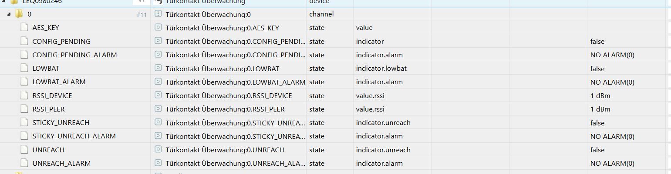Select the LOWBAT_ALARM tree item

point(59,82)
